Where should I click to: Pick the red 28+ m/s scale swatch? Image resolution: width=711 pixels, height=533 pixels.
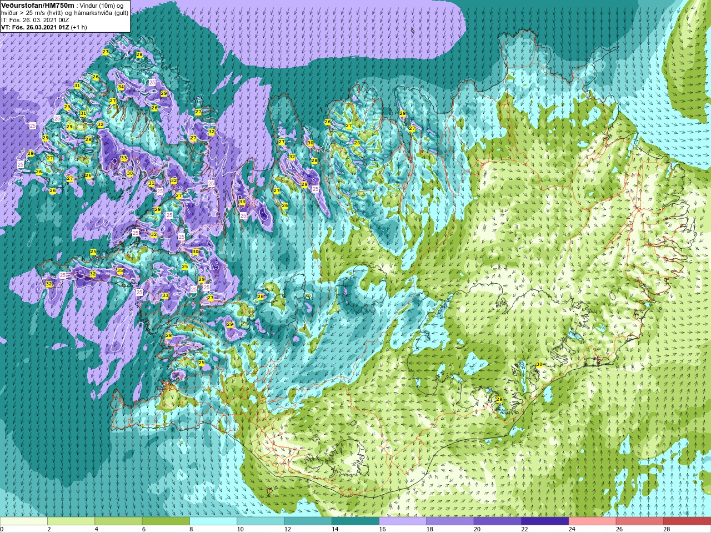687,521
